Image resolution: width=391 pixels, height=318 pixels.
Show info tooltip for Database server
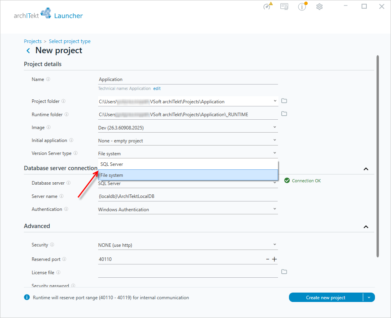pos(68,183)
